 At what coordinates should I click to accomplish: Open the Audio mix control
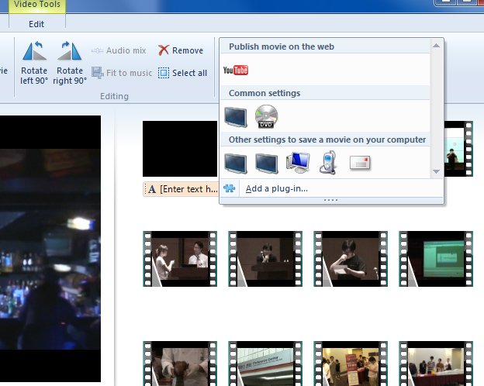[119, 50]
